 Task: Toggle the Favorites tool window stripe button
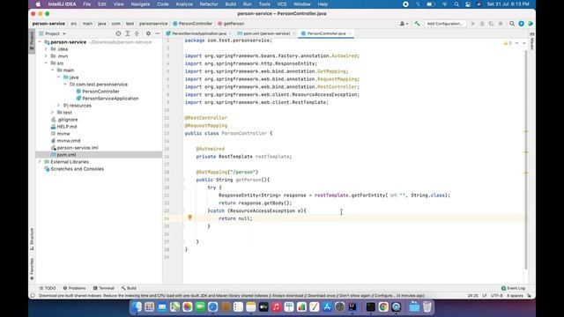pos(32,269)
